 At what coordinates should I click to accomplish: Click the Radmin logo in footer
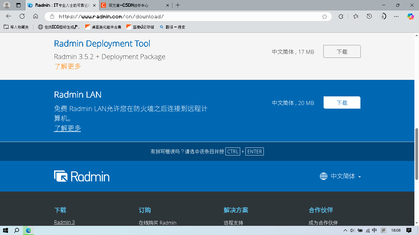[82, 176]
